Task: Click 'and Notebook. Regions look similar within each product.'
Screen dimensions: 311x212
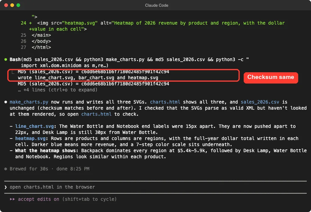Action: coord(91,157)
